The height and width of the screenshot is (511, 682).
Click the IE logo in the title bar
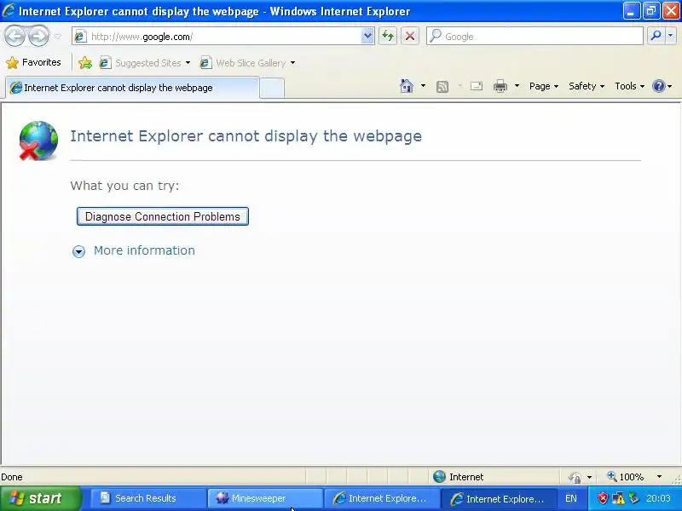9,10
